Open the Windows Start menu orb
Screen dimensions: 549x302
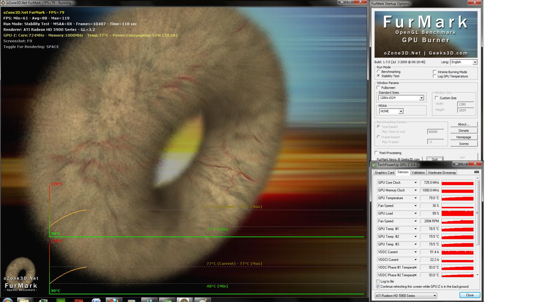pyautogui.click(x=8, y=300)
